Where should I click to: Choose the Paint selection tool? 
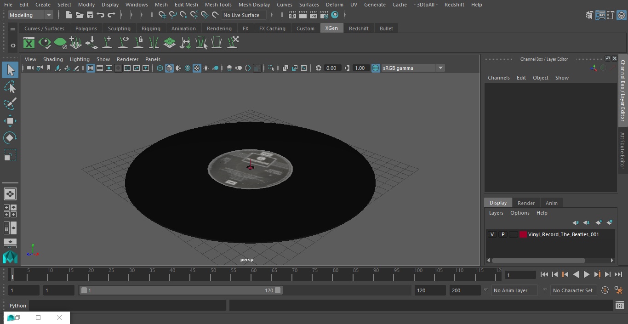(x=10, y=104)
